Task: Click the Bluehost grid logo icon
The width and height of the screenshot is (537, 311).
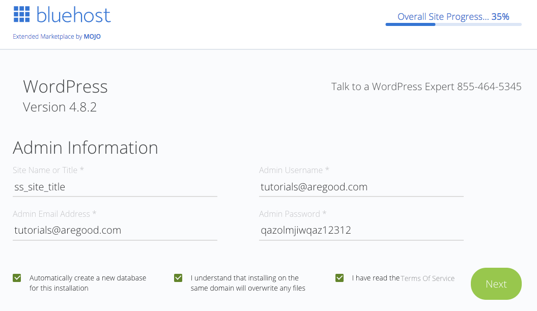Action: point(21,14)
